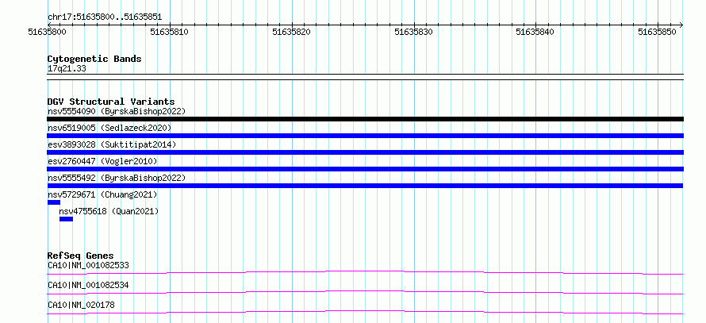Open transcript CA10|NM_001082533 label
This screenshot has height=323, width=706.
[x=88, y=265]
